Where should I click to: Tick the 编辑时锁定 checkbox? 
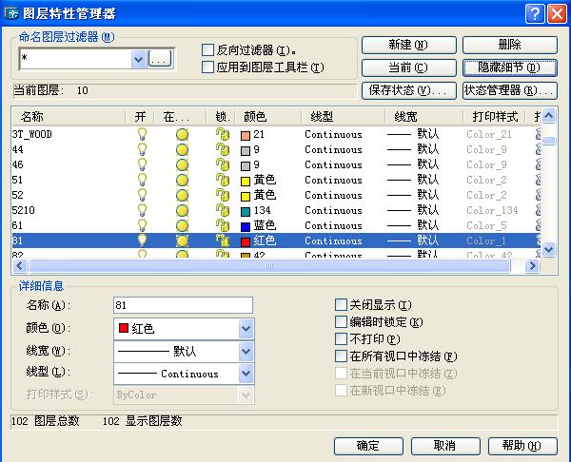(x=341, y=322)
